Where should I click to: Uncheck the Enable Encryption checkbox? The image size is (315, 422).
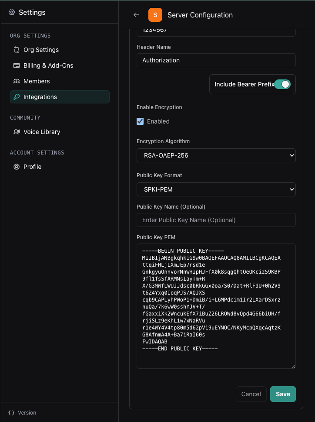coord(140,121)
